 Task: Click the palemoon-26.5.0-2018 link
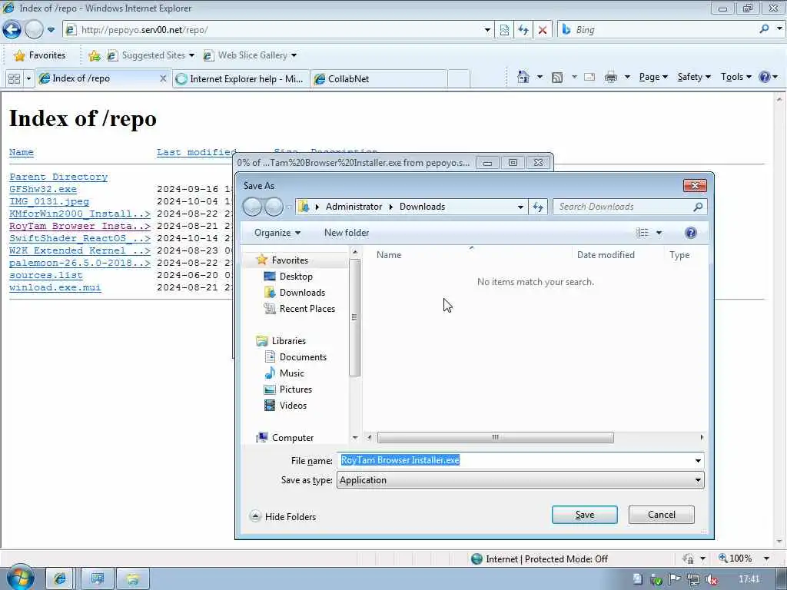click(x=80, y=263)
